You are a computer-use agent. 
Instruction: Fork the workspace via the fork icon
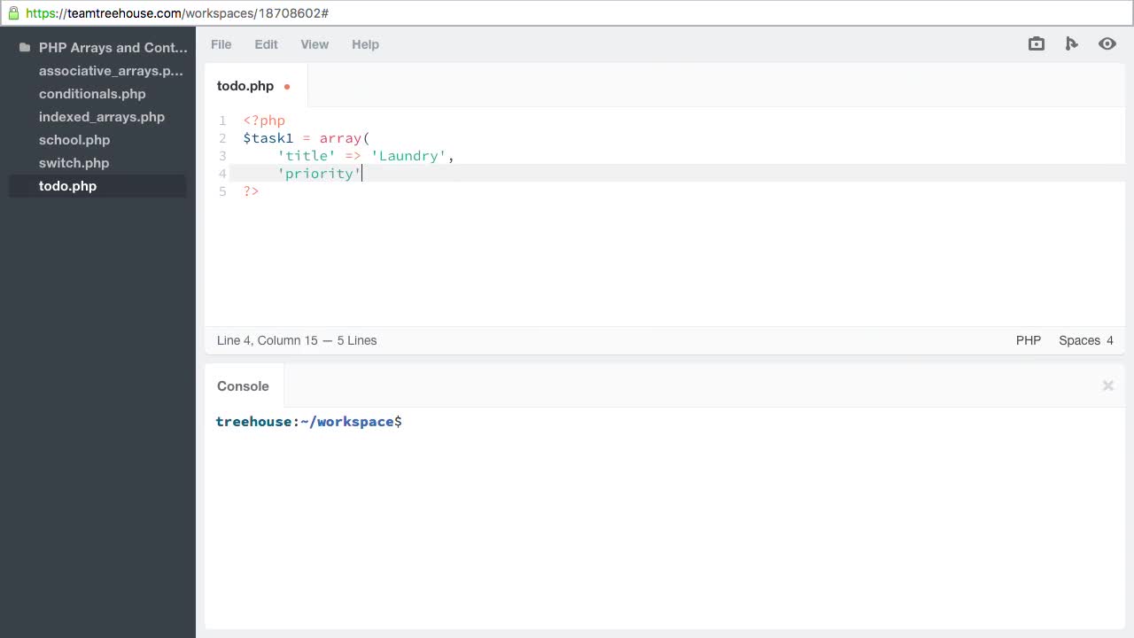1071,43
